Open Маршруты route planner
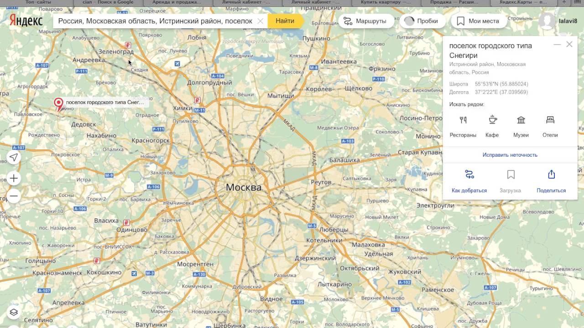 tap(365, 21)
